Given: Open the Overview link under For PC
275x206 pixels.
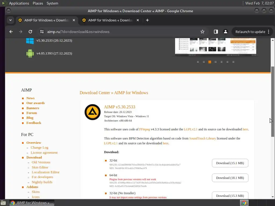Looking at the screenshot, I should click(x=34, y=143).
